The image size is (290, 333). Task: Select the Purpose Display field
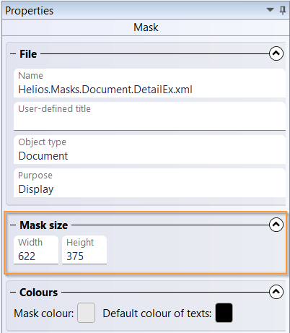click(149, 183)
